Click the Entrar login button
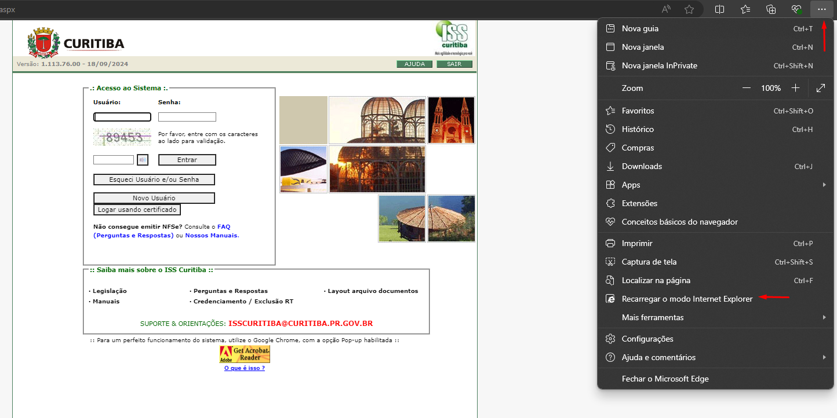This screenshot has width=837, height=418. (187, 160)
